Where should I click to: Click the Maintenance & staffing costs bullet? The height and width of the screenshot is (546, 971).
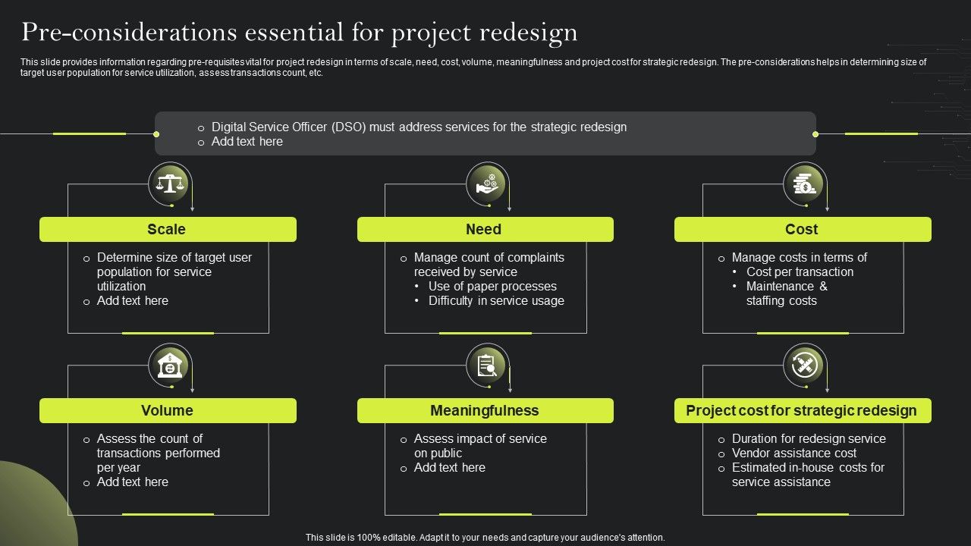point(787,293)
